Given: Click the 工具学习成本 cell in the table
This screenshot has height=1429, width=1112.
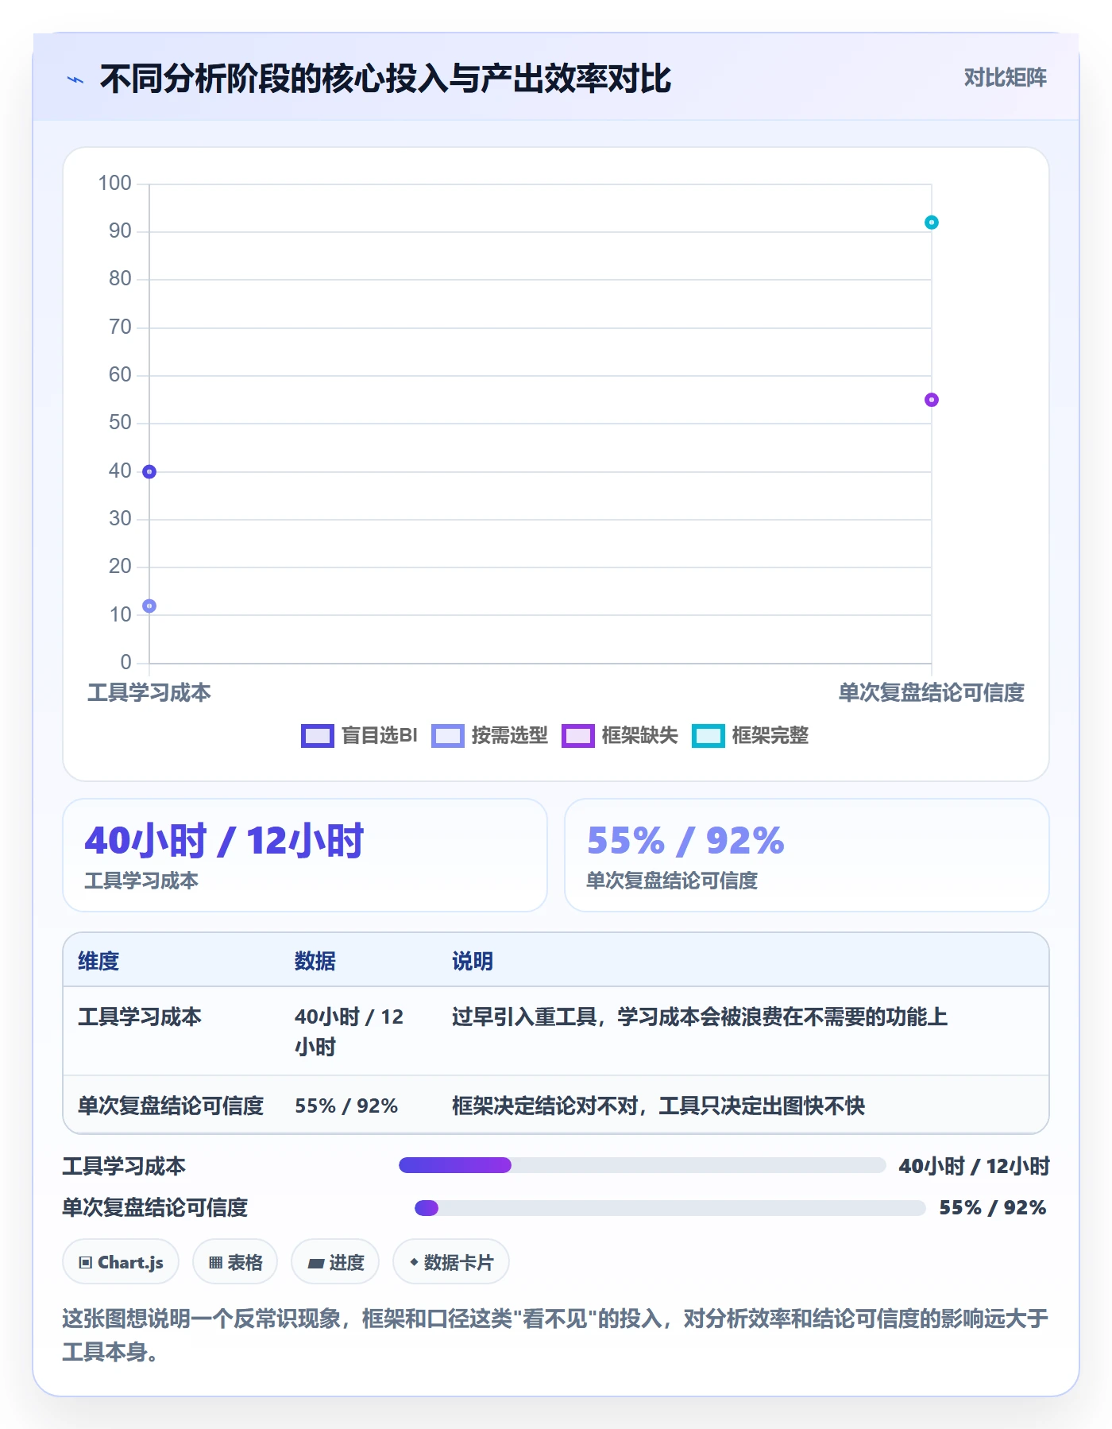Looking at the screenshot, I should pyautogui.click(x=140, y=1017).
